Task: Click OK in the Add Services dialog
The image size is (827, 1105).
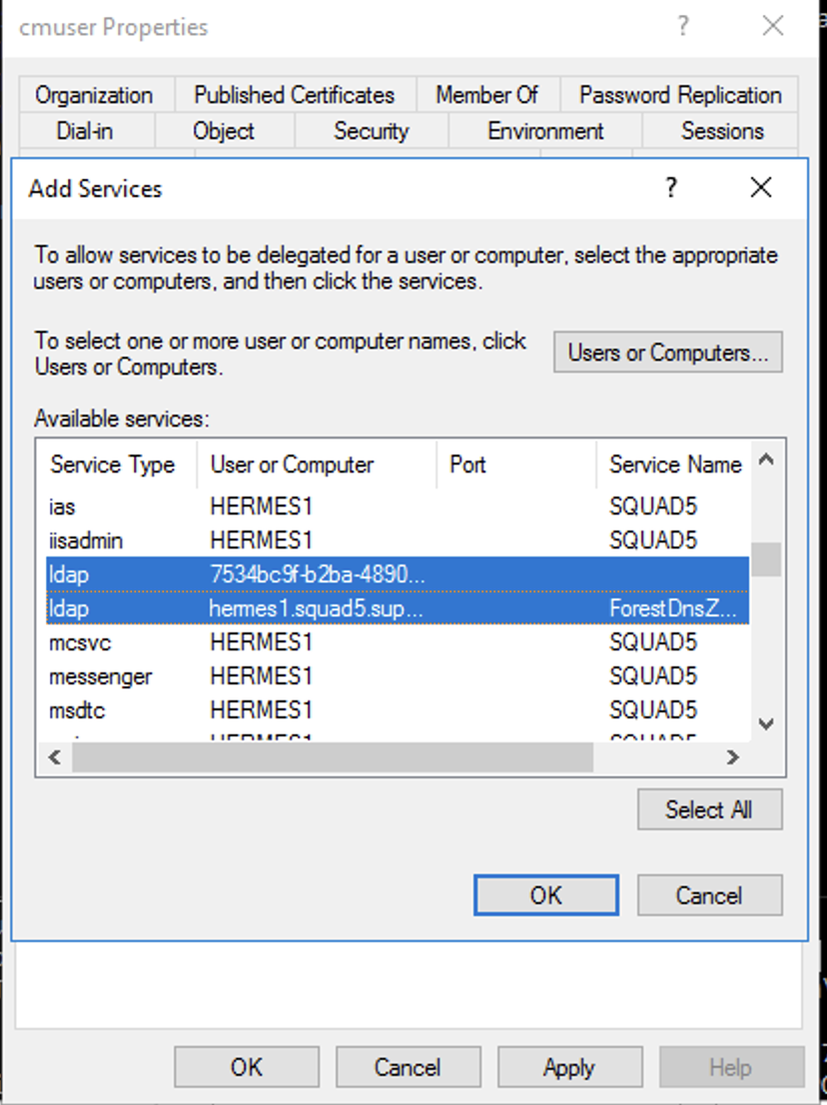Action: point(545,895)
